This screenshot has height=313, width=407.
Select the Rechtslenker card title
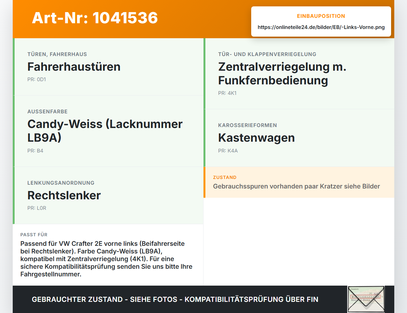(x=64, y=195)
